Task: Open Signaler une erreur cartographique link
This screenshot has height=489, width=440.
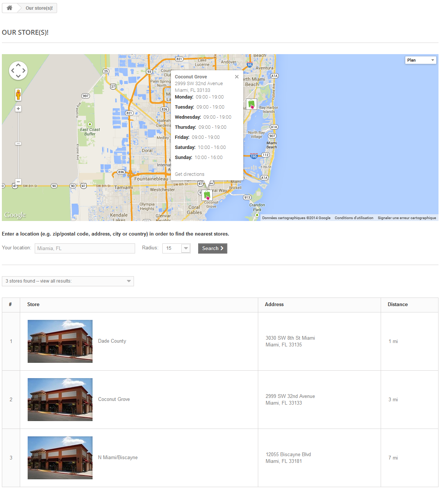Action: tap(407, 218)
